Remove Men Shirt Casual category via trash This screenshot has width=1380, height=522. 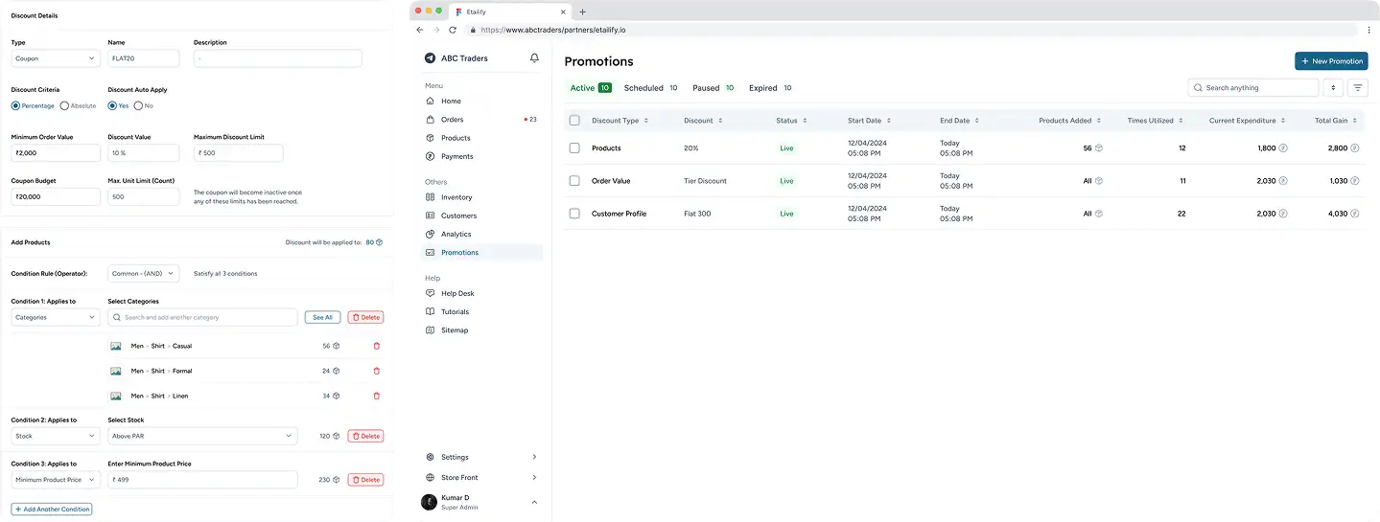(x=376, y=346)
